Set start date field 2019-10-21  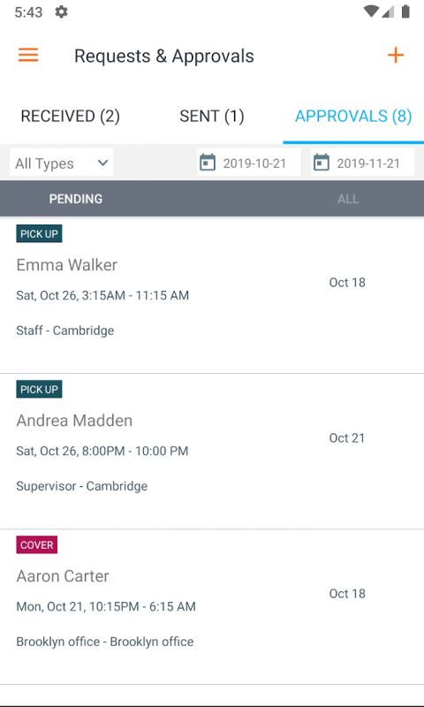click(249, 163)
